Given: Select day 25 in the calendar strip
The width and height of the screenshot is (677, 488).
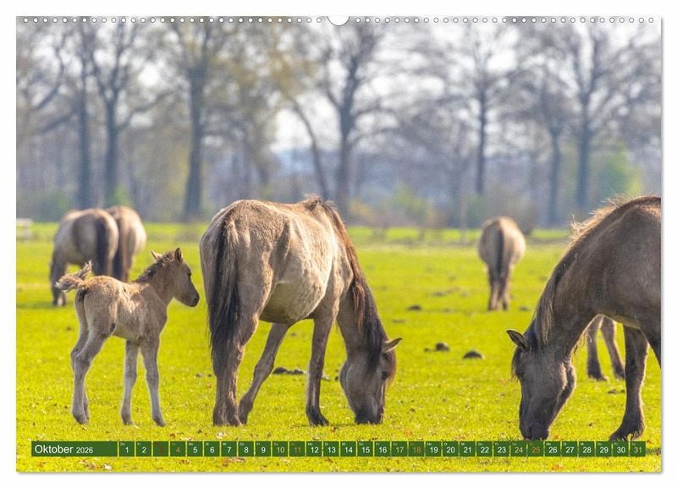Looking at the screenshot, I should [x=536, y=449].
